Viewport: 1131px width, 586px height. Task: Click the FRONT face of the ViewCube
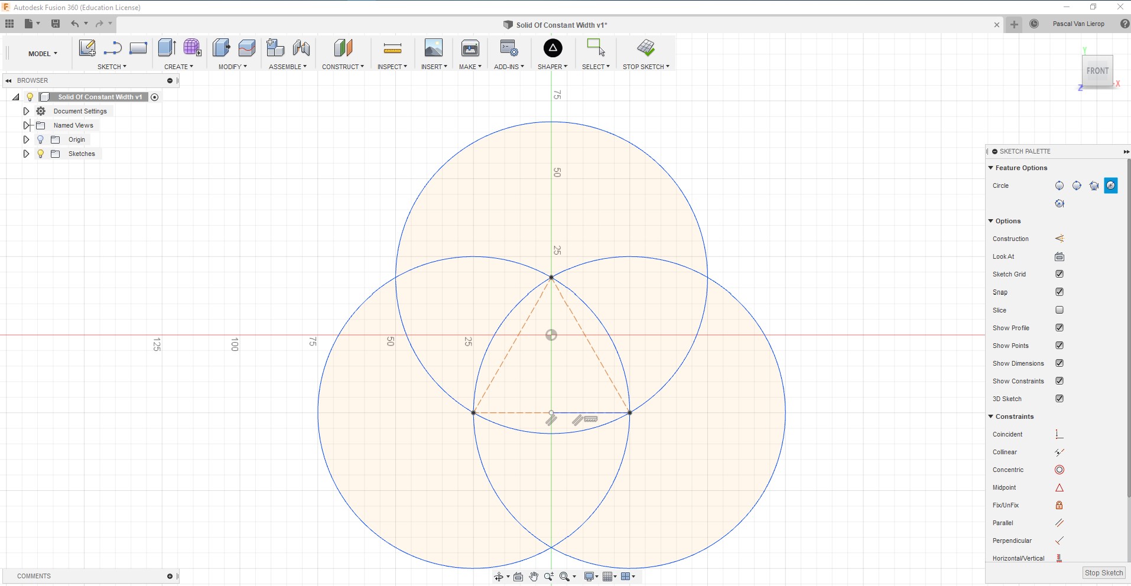coord(1097,71)
